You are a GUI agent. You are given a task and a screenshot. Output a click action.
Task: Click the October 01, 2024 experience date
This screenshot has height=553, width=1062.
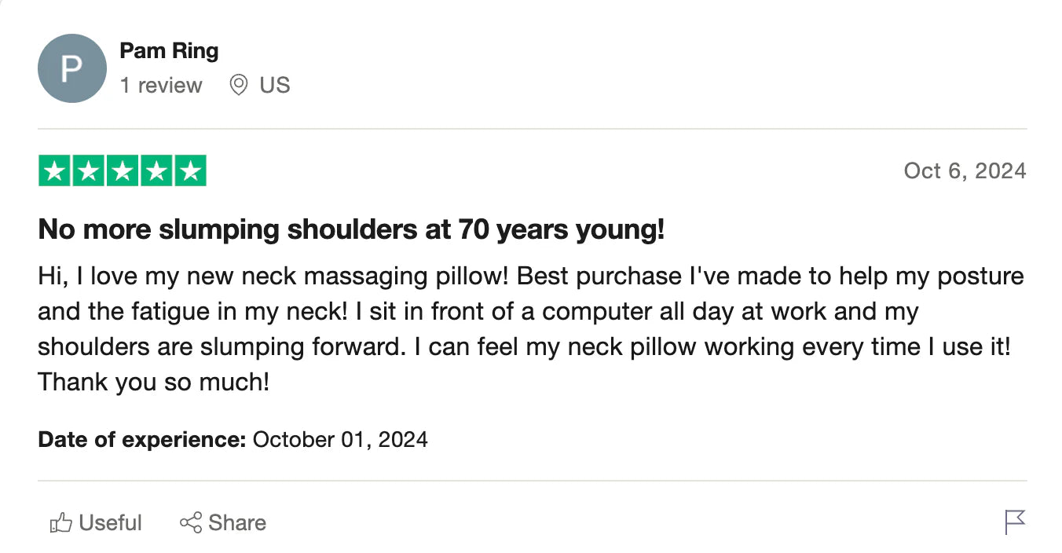[x=340, y=439]
